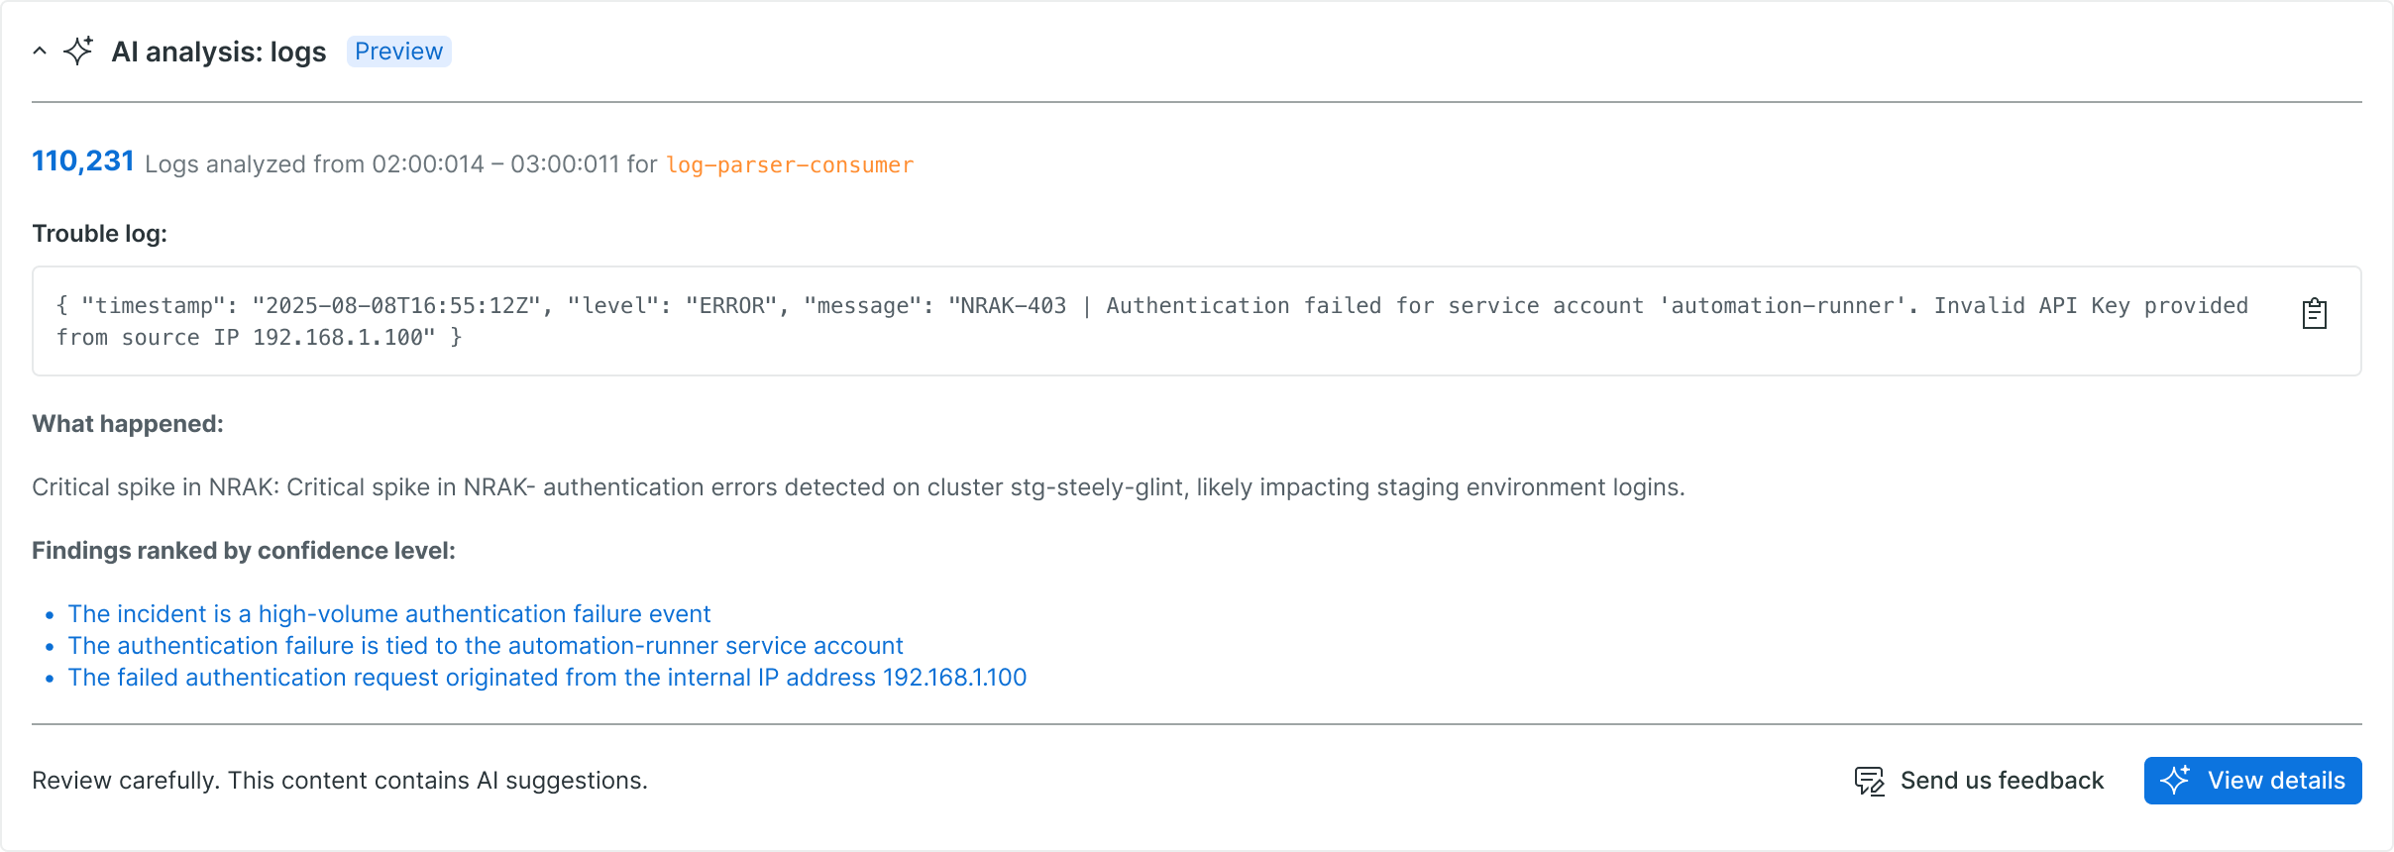Click the "AI analysis: logs" heading
The height and width of the screenshot is (852, 2394).
219,52
